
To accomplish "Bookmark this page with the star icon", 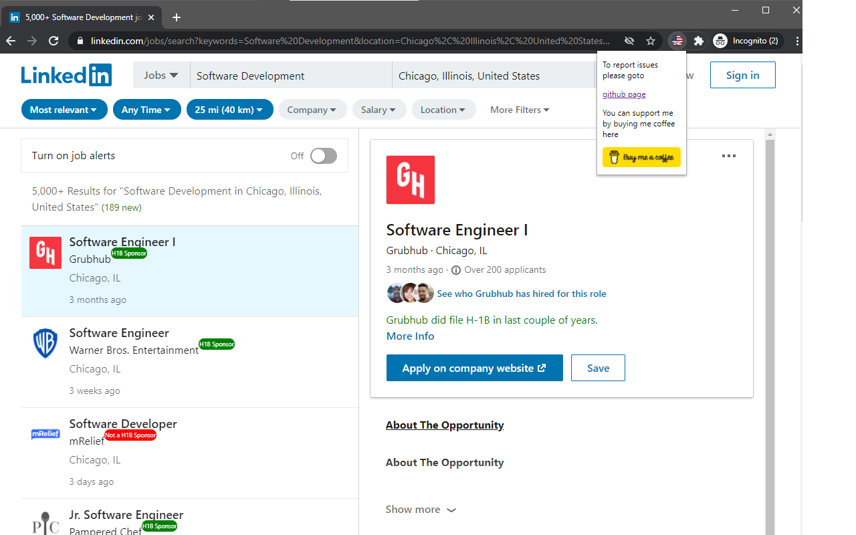I will pos(651,41).
